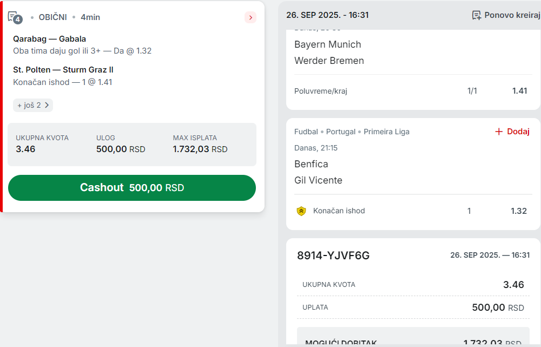Click the yellow shield boost icon

tap(301, 211)
